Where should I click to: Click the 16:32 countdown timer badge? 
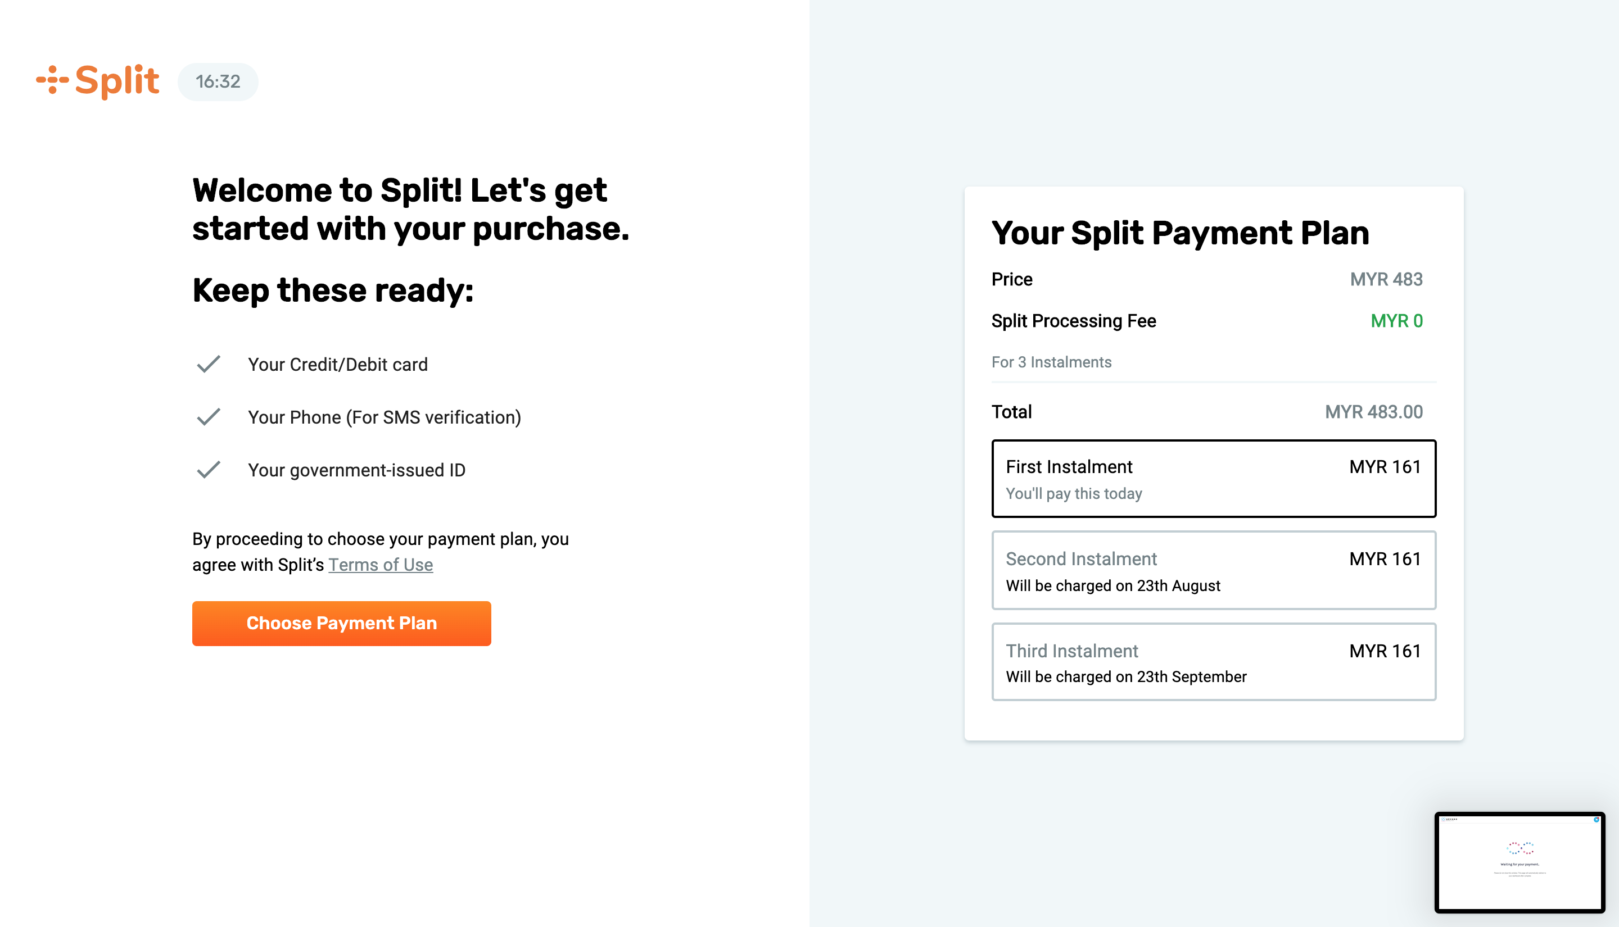click(218, 81)
